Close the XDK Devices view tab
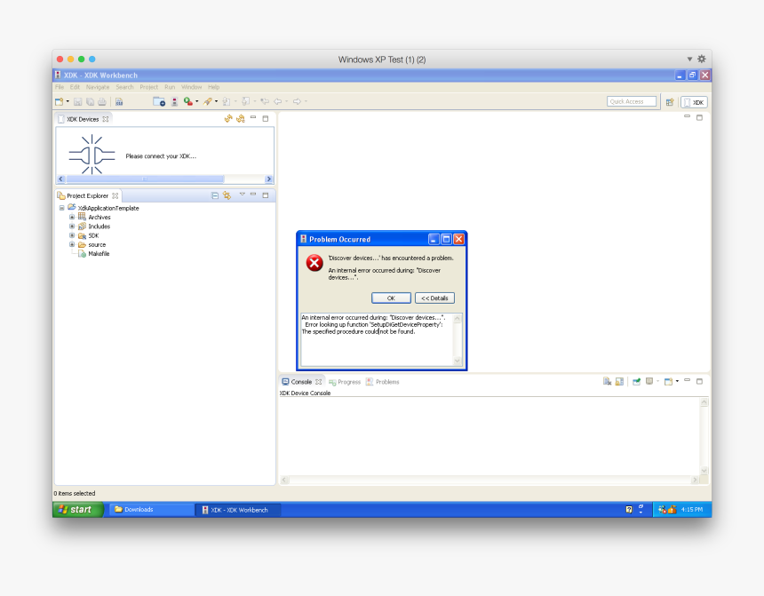Screen dimensions: 764x596 pyautogui.click(x=105, y=119)
